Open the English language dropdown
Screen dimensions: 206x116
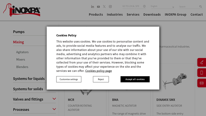[x=162, y=6]
